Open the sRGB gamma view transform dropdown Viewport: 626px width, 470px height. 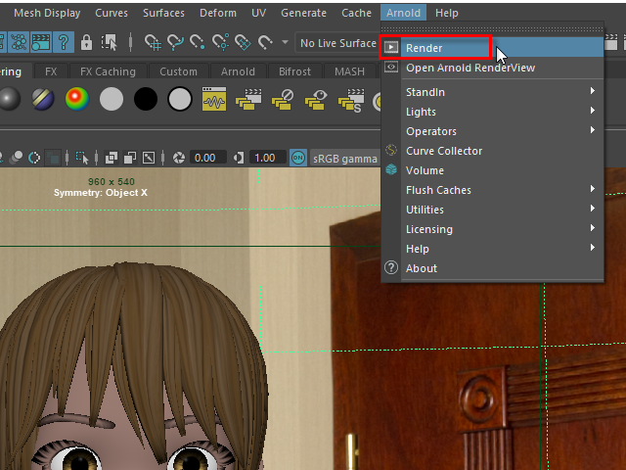pyautogui.click(x=344, y=158)
